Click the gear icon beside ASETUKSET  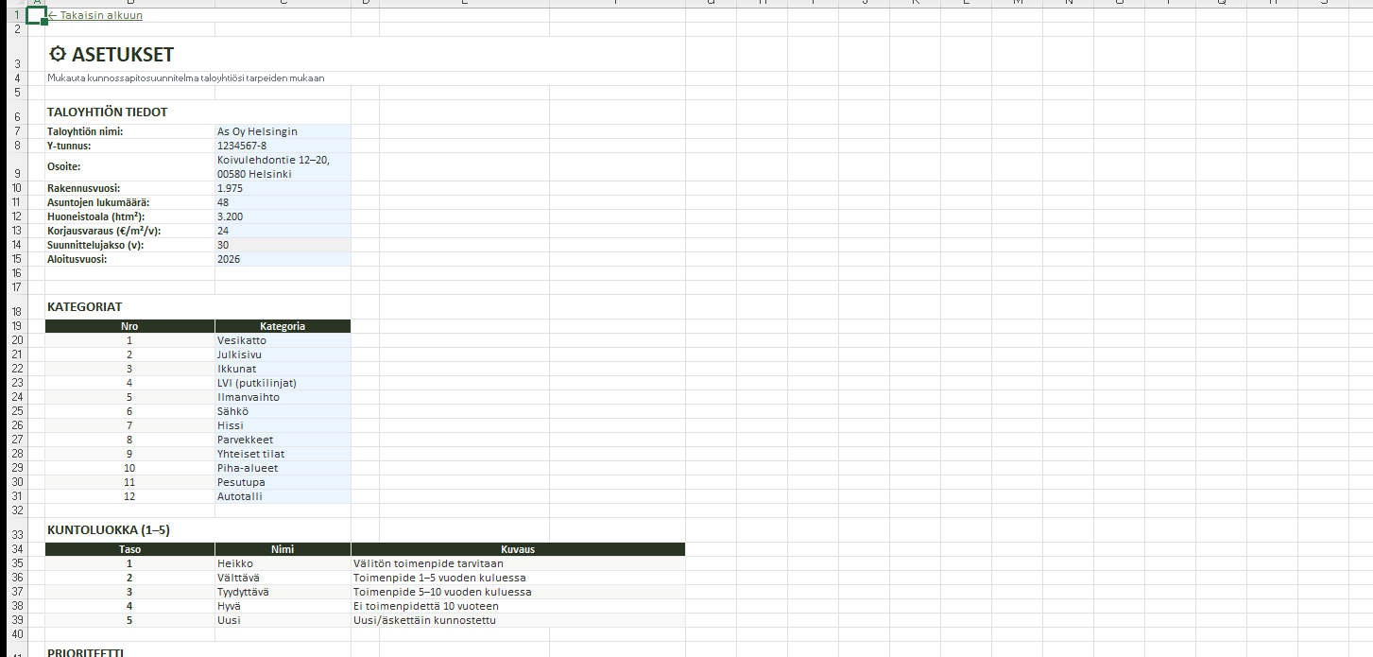[x=58, y=55]
